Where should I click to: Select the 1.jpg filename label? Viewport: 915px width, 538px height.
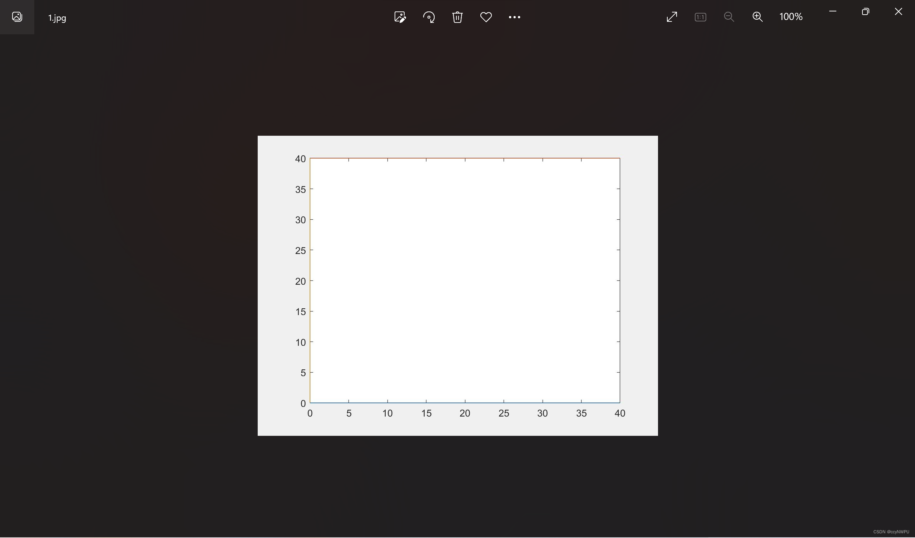57,18
